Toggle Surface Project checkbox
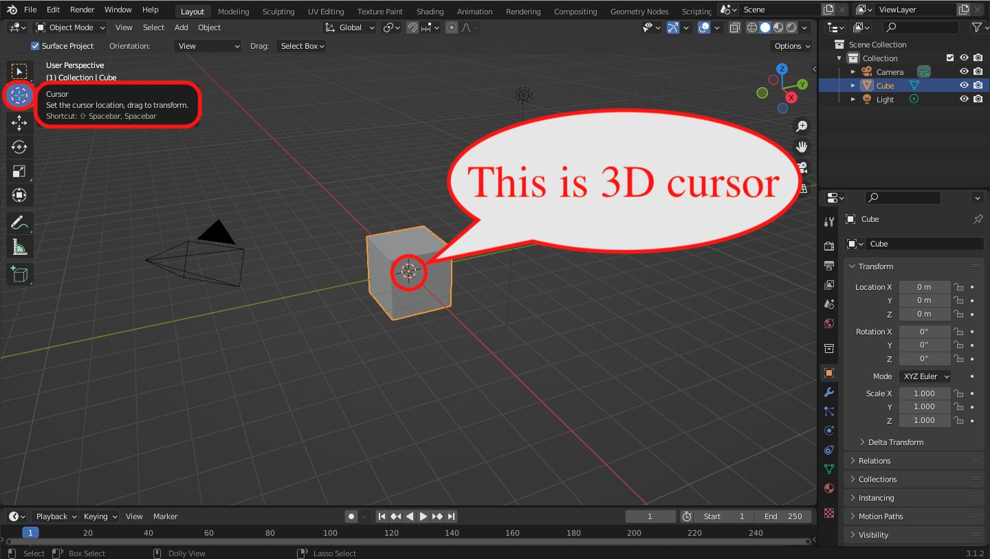The width and height of the screenshot is (990, 559). [x=35, y=46]
